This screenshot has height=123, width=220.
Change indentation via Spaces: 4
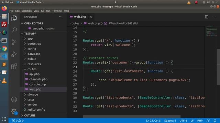tap(170, 121)
